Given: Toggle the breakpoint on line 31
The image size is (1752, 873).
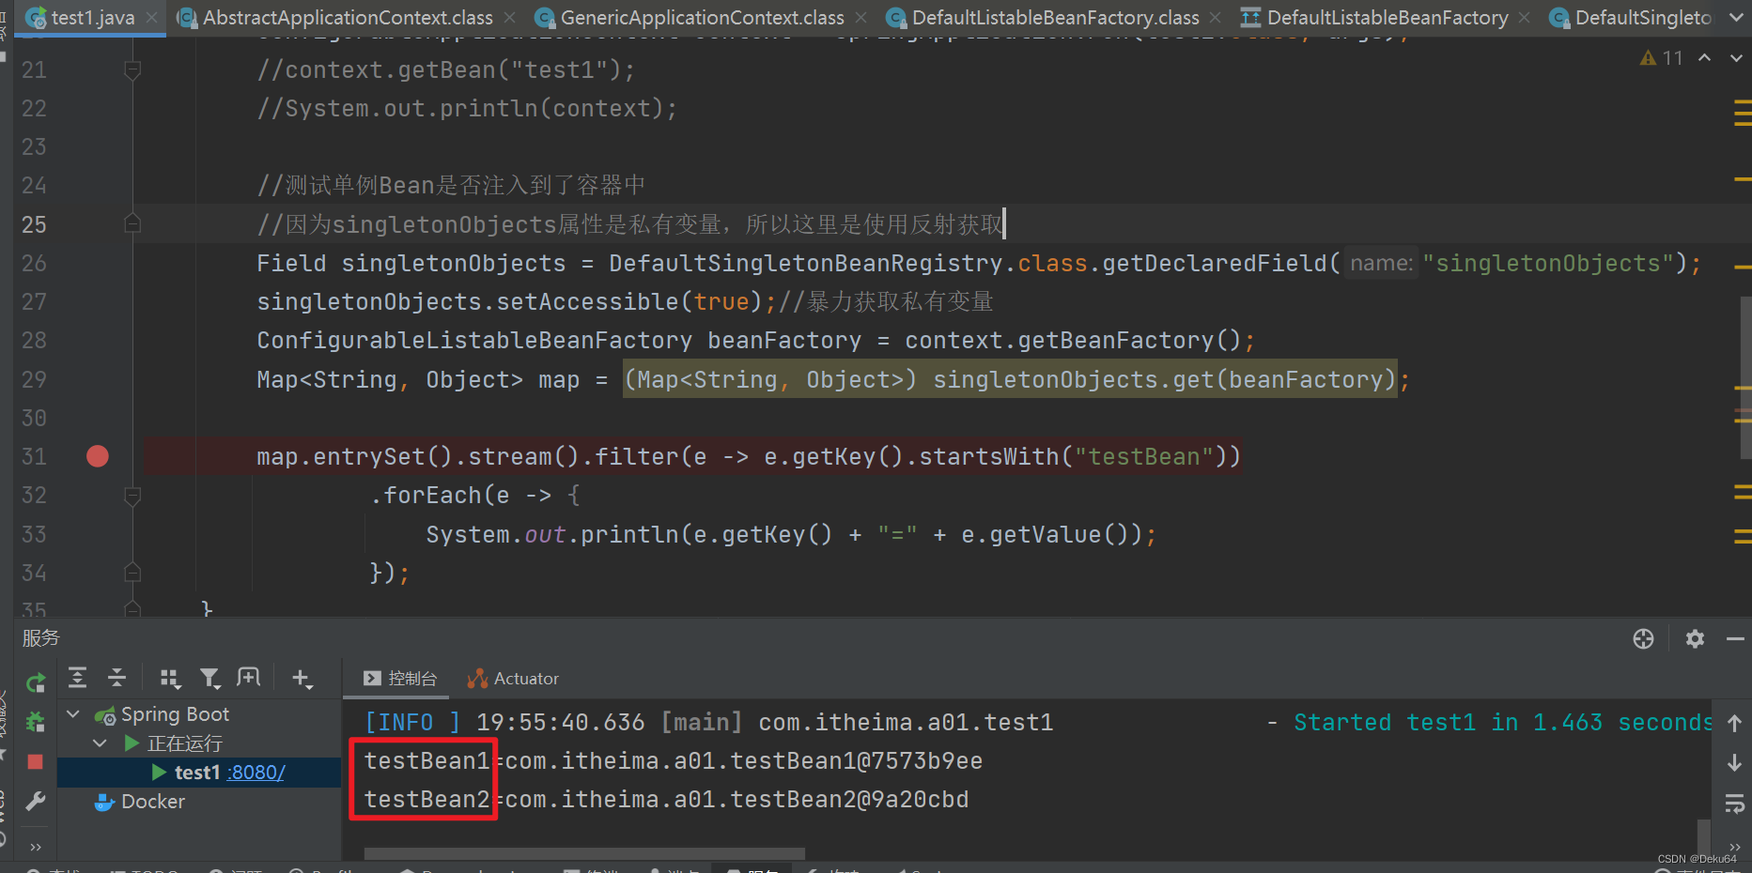Looking at the screenshot, I should tap(97, 456).
